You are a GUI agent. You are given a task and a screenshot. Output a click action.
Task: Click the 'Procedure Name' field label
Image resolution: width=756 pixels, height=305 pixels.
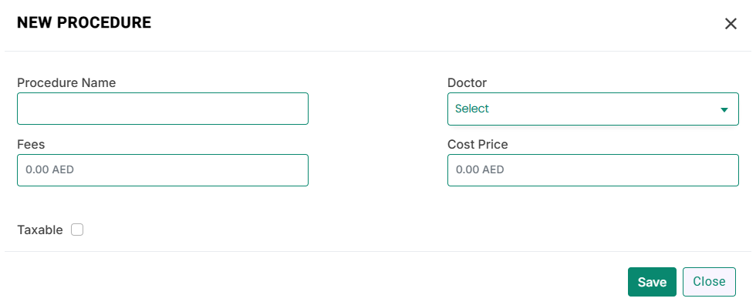pos(66,82)
